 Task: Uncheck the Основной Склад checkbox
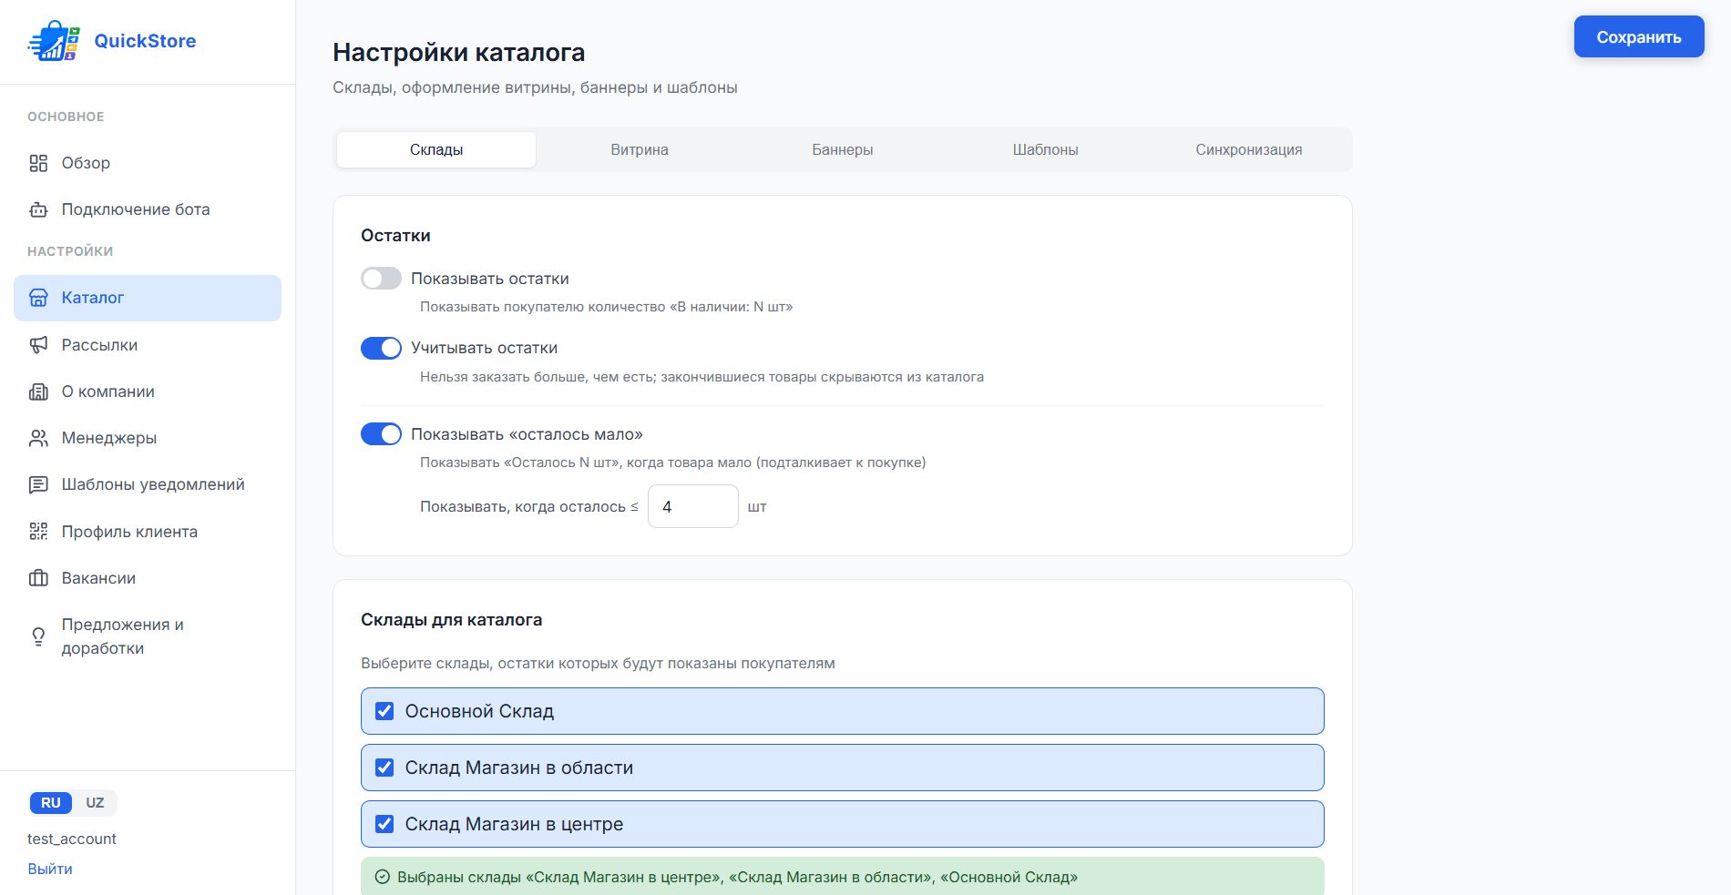pyautogui.click(x=384, y=711)
